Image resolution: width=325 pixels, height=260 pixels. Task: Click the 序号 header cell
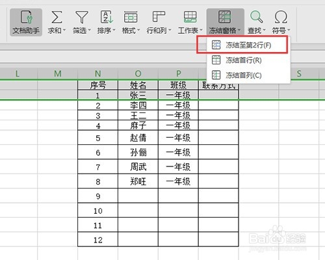click(x=98, y=85)
